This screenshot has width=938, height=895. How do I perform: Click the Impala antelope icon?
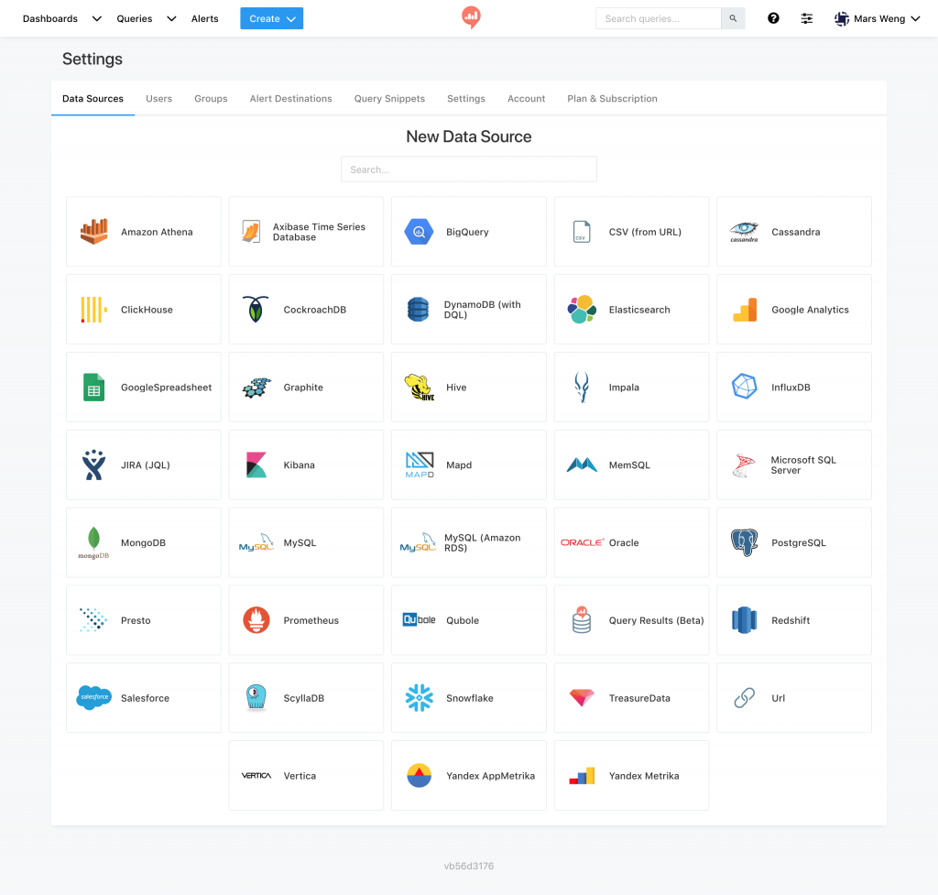point(582,387)
